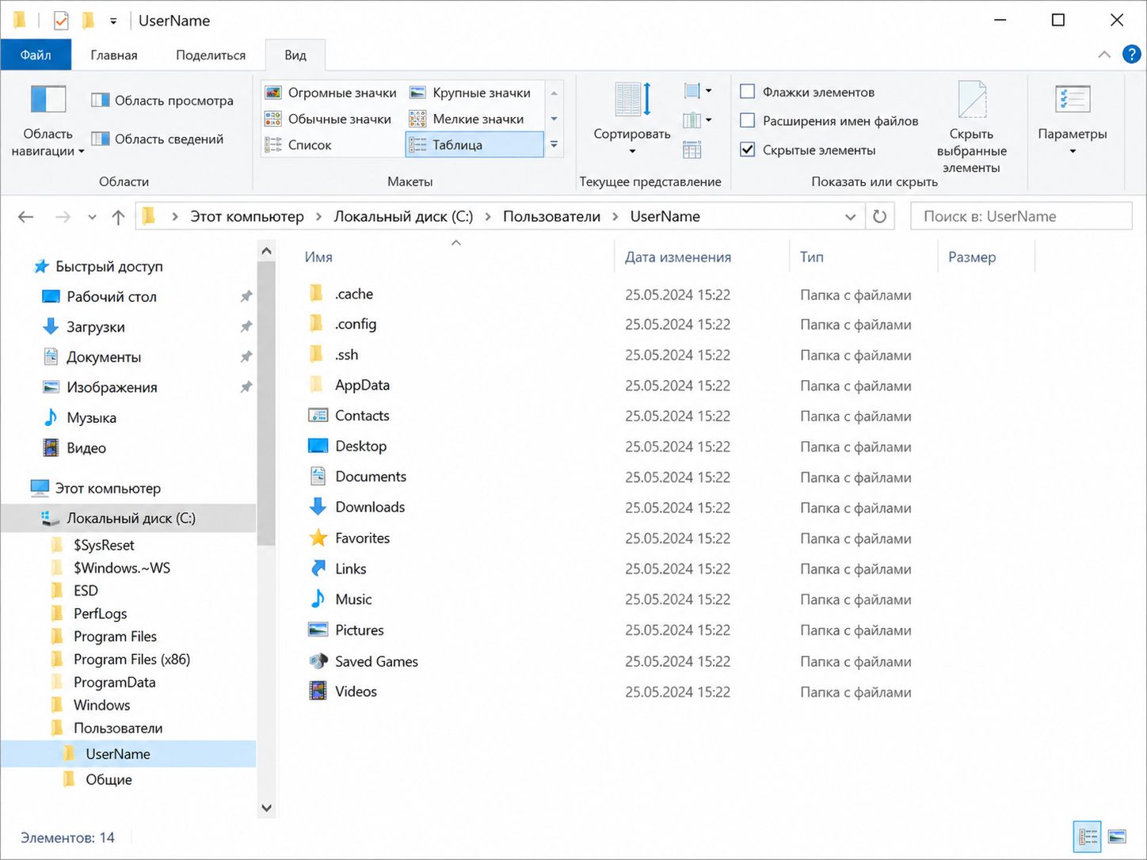This screenshot has width=1147, height=860.
Task: Go up one folder level arrow
Action: coord(118,217)
